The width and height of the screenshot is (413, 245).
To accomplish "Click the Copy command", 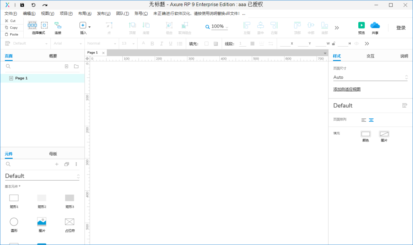I will [11, 27].
